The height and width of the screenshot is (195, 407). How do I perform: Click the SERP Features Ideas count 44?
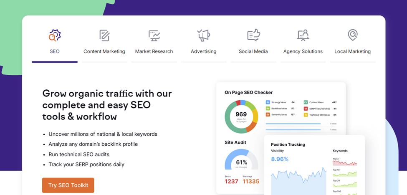coord(335,109)
